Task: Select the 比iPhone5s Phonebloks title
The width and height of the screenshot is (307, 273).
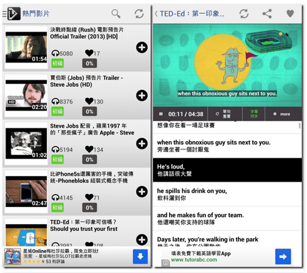Action: [x=92, y=177]
